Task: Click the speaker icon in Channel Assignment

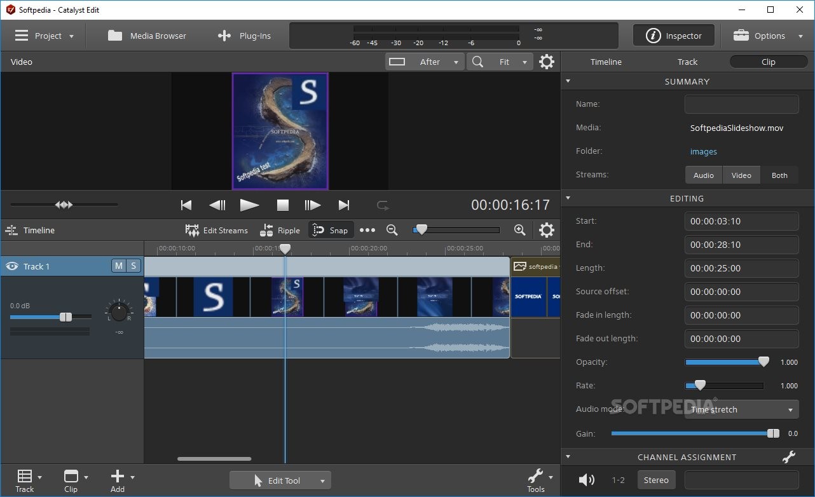Action: [x=586, y=480]
